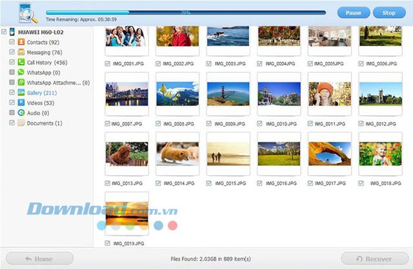Uncheck the Documents (1) checkbox
413x269 pixels.
click(12, 123)
